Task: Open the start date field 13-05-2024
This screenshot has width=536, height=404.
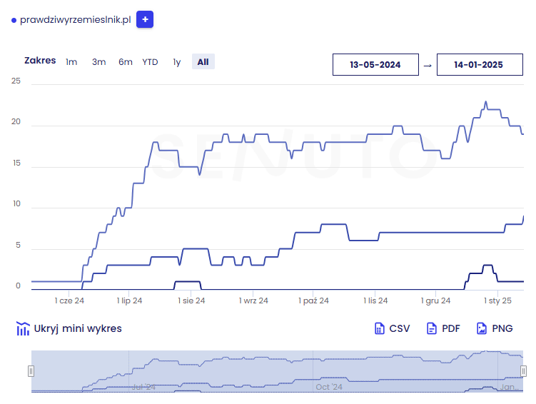Action: coord(375,65)
